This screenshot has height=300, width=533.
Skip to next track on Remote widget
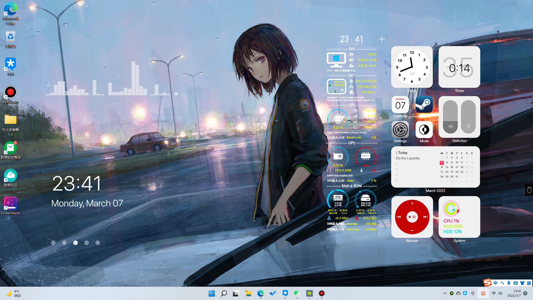coord(425,217)
